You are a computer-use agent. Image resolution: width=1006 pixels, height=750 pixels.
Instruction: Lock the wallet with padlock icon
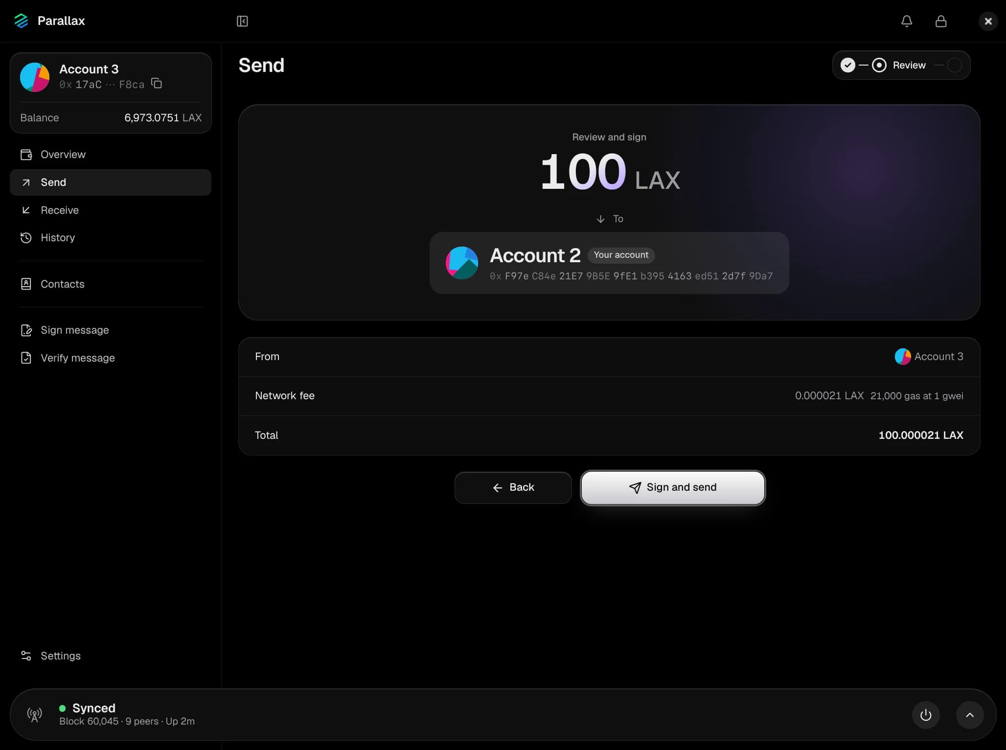tap(940, 21)
